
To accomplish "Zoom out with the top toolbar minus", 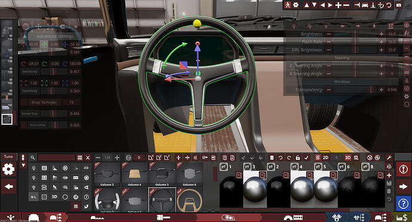I will 346,5.
